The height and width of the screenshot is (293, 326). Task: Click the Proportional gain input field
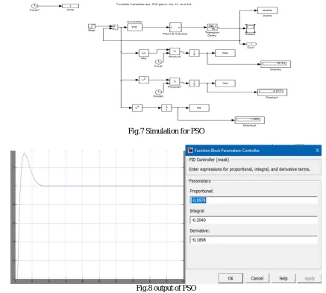tap(254, 200)
